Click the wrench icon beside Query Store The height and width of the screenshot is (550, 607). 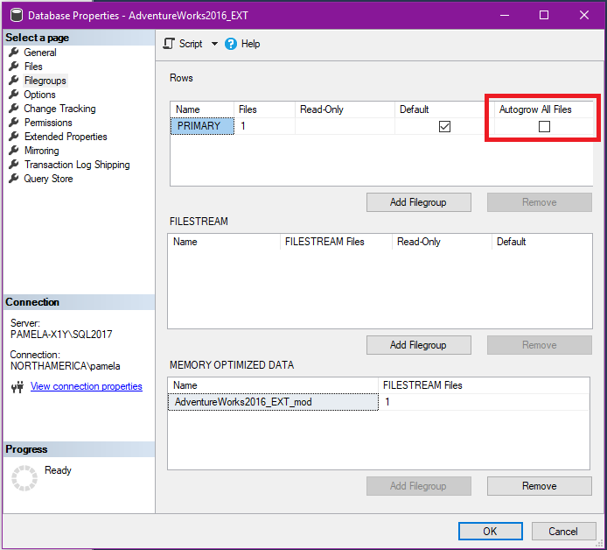14,179
